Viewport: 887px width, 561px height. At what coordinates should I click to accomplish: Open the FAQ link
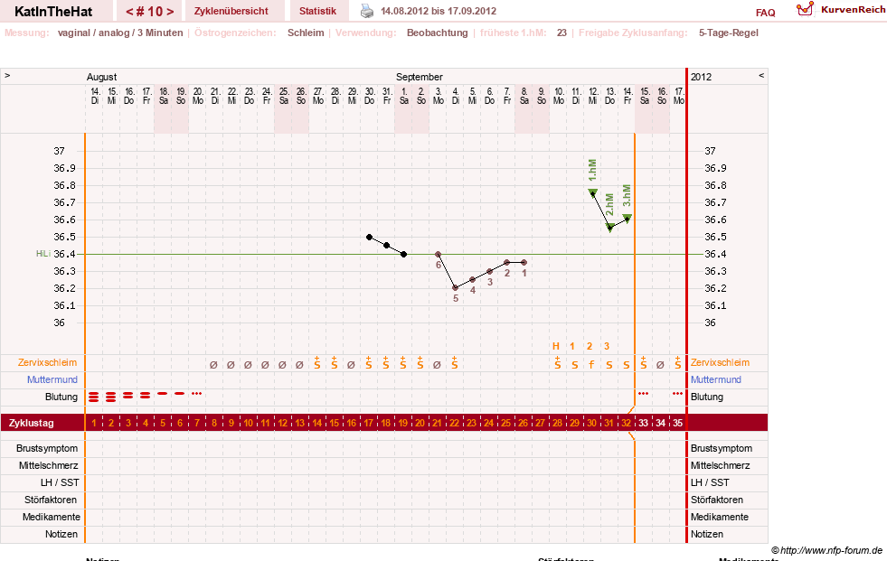coord(765,13)
